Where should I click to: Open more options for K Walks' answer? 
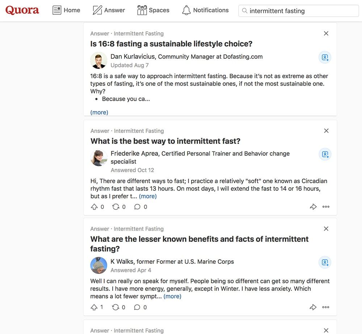point(326,307)
